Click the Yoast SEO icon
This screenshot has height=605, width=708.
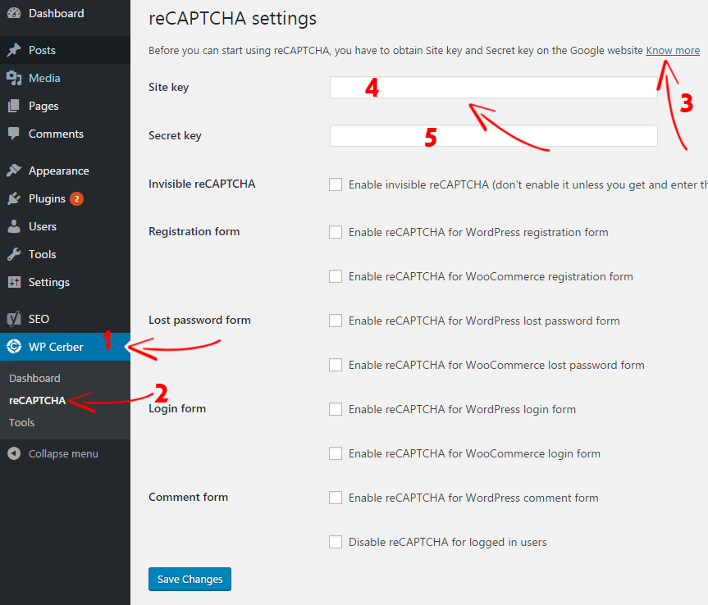click(x=14, y=319)
